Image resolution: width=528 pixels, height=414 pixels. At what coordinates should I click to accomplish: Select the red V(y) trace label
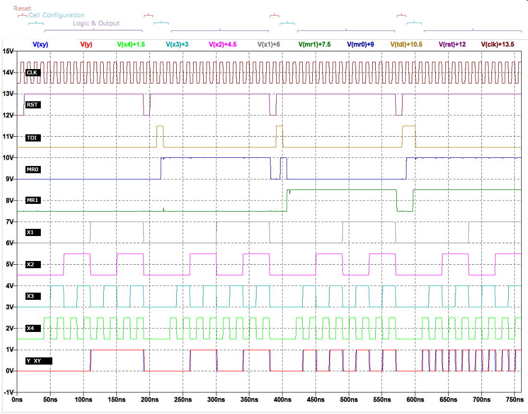click(86, 44)
